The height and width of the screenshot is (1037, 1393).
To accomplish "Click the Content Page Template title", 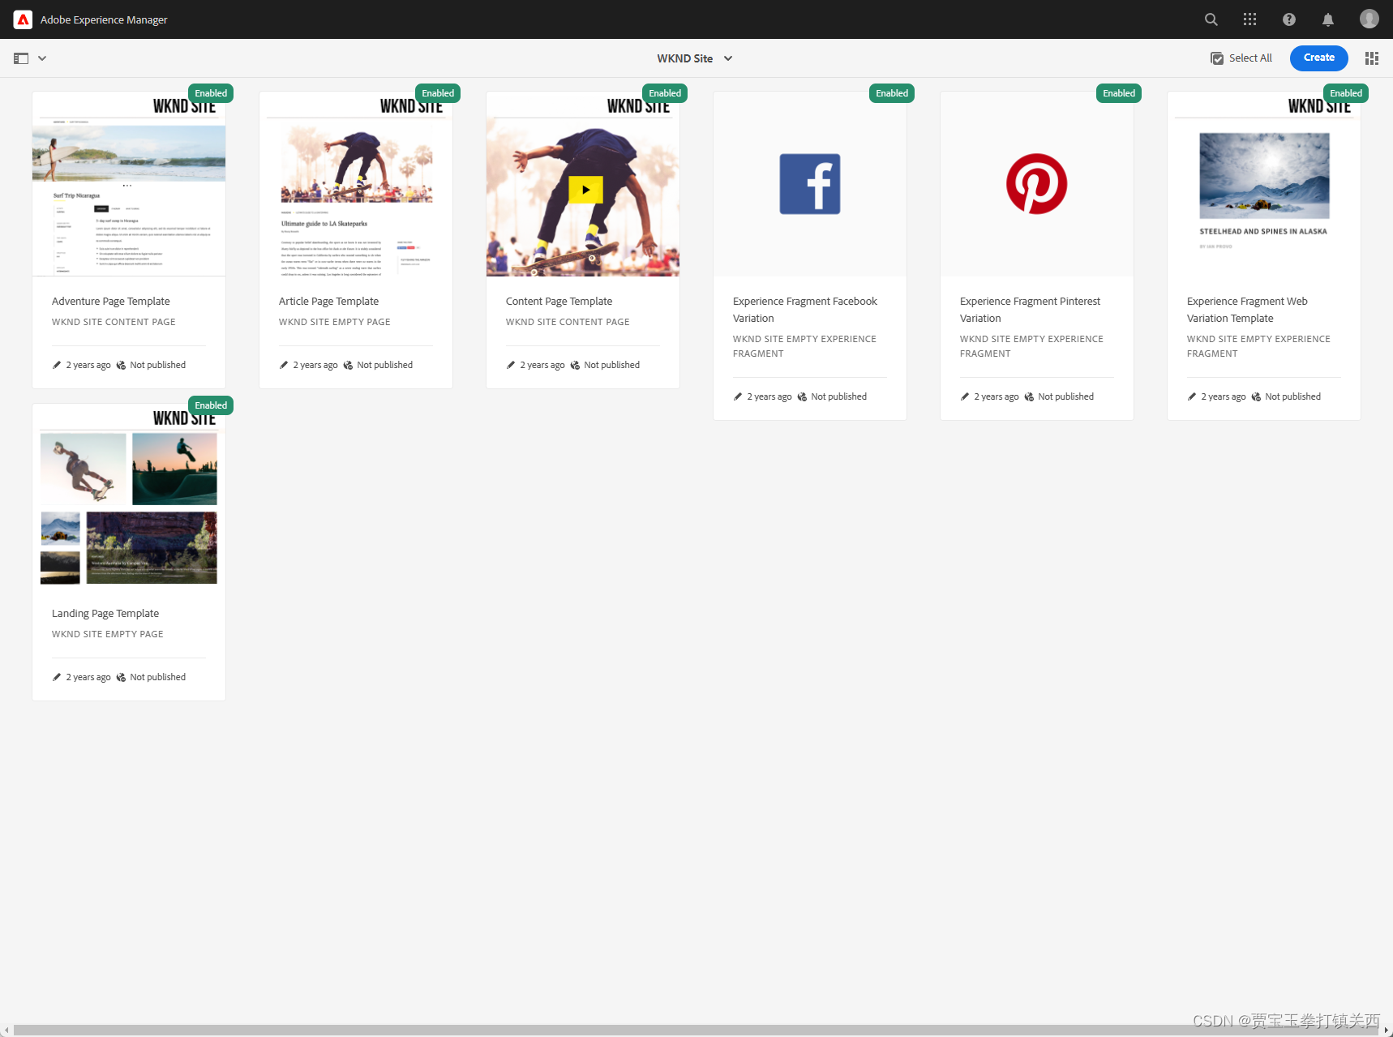I will click(559, 301).
